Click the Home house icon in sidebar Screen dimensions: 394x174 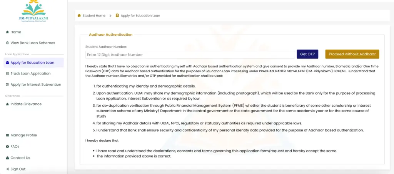click(x=7, y=32)
